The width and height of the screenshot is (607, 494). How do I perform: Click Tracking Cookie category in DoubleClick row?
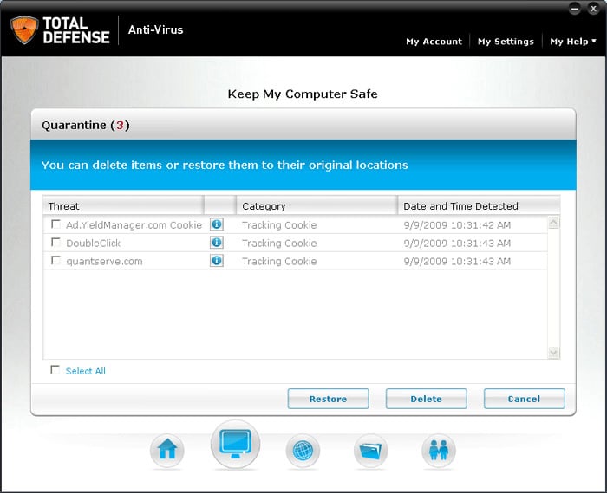click(279, 244)
